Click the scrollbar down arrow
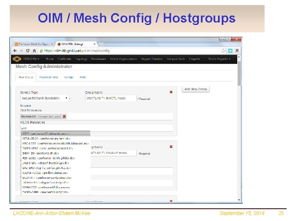 point(239,200)
